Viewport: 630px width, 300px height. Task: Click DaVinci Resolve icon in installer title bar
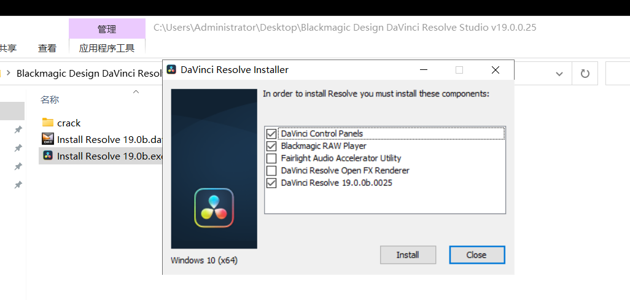(171, 70)
